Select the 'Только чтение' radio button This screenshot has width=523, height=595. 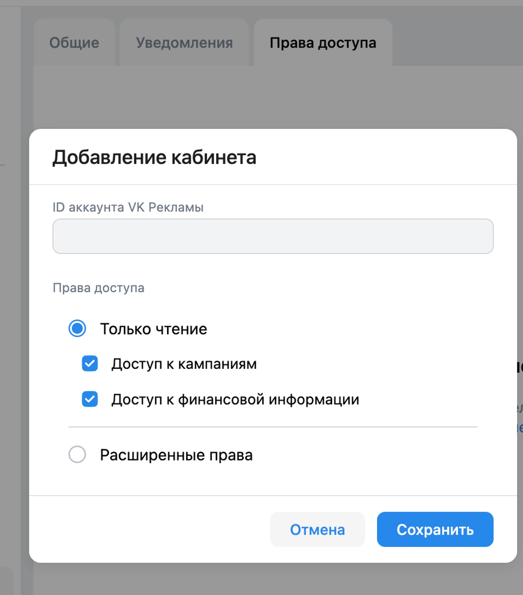tap(77, 329)
